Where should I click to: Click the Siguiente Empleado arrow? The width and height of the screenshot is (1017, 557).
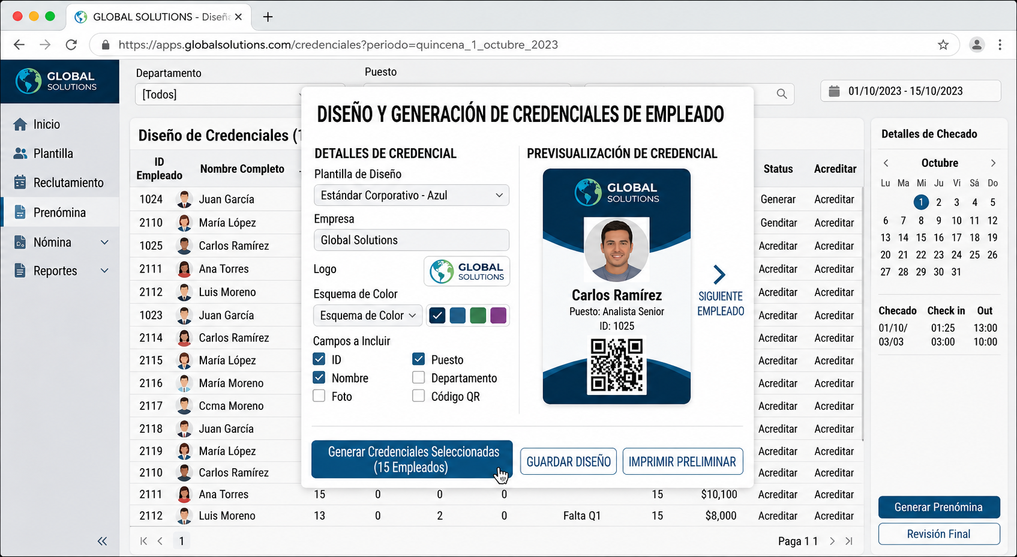[x=719, y=274]
